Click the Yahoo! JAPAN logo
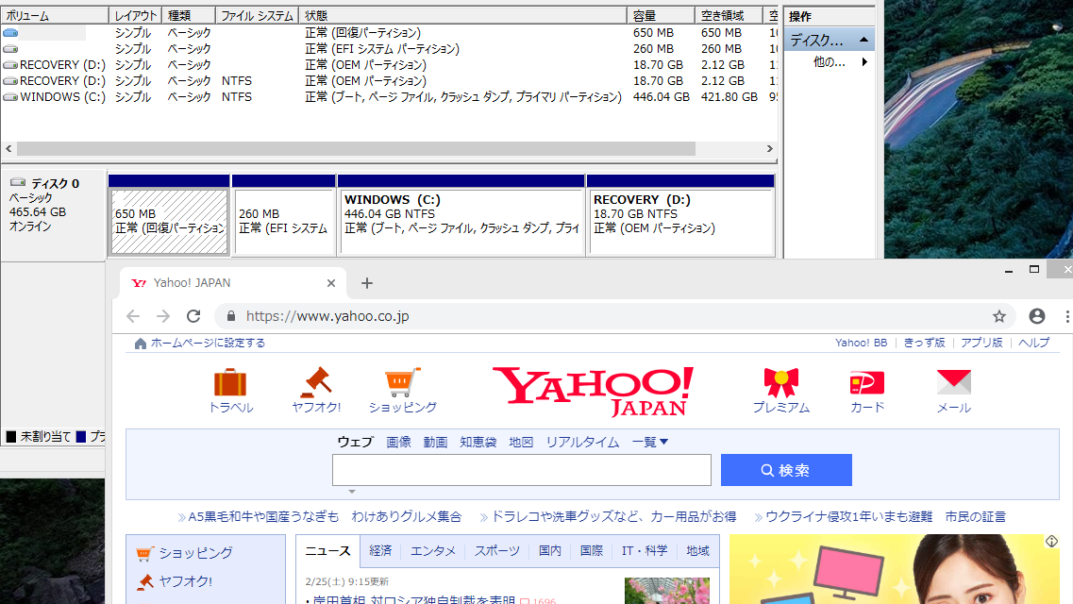This screenshot has height=604, width=1073. click(593, 392)
